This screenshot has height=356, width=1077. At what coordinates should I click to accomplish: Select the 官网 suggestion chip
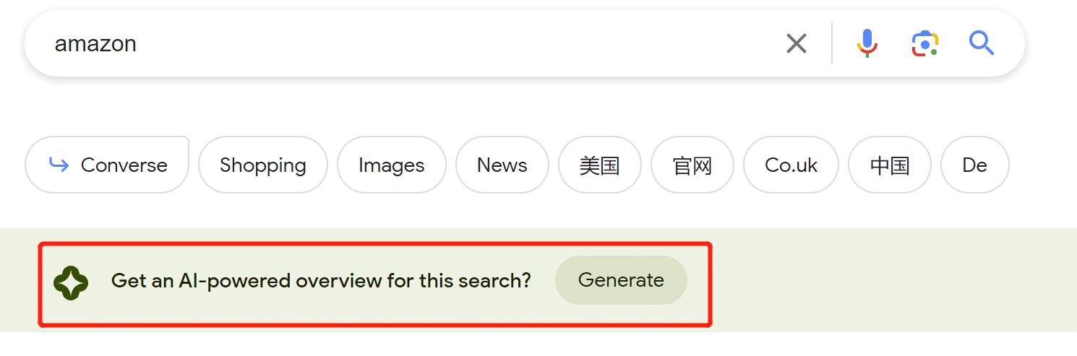click(x=692, y=165)
